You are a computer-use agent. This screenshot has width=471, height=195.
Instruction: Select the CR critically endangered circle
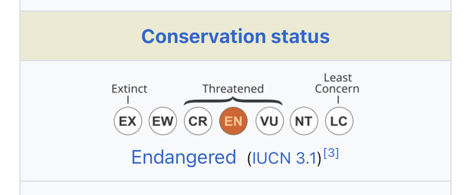pos(198,121)
